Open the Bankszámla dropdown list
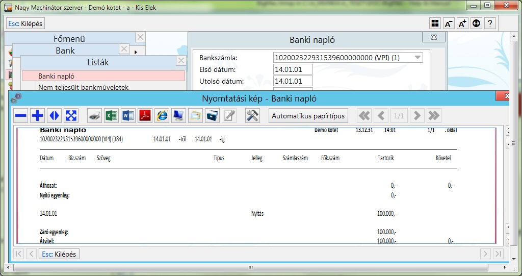The image size is (522, 276). point(417,58)
